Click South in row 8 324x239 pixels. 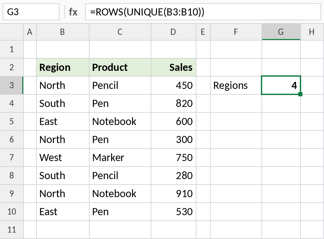tap(63, 176)
